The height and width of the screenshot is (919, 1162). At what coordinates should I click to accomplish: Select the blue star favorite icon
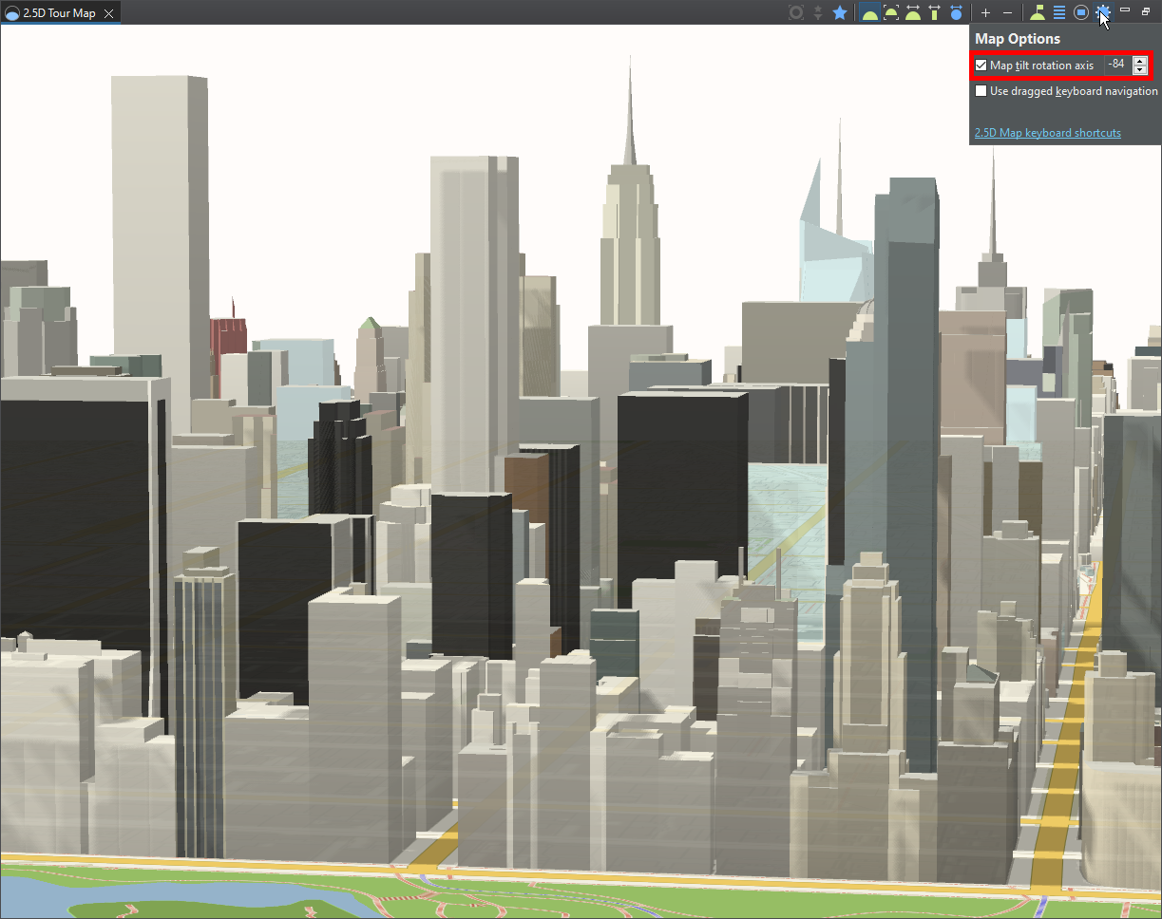839,12
